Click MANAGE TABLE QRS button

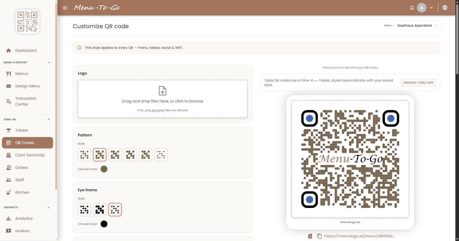click(418, 82)
